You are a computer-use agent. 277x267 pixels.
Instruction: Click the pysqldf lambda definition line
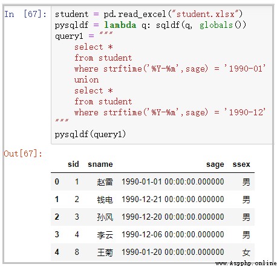click(151, 25)
